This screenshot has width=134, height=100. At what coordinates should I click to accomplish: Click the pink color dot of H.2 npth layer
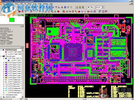point(6,54)
